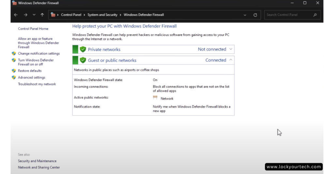This screenshot has height=174, width=334.
Task: Click shield icon beside Restore defaults
Action: pyautogui.click(x=14, y=70)
